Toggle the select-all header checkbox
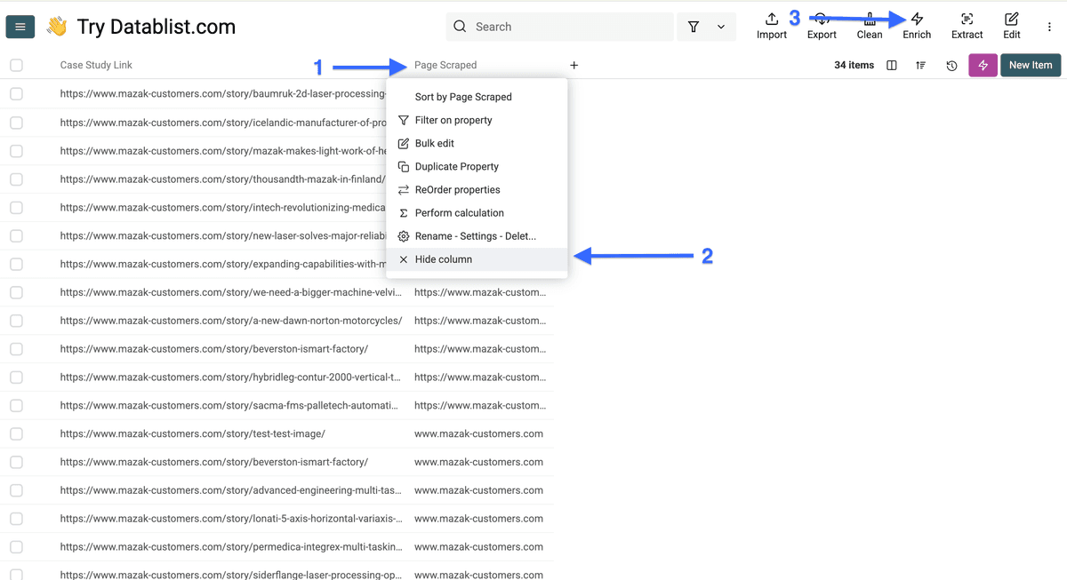 click(x=17, y=65)
